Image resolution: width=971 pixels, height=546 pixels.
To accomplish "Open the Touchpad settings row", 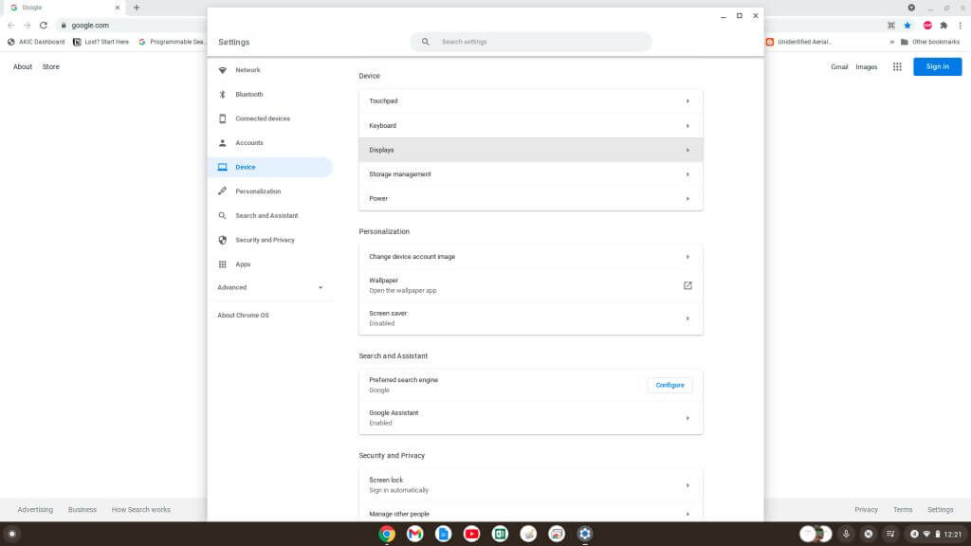I will pyautogui.click(x=531, y=100).
